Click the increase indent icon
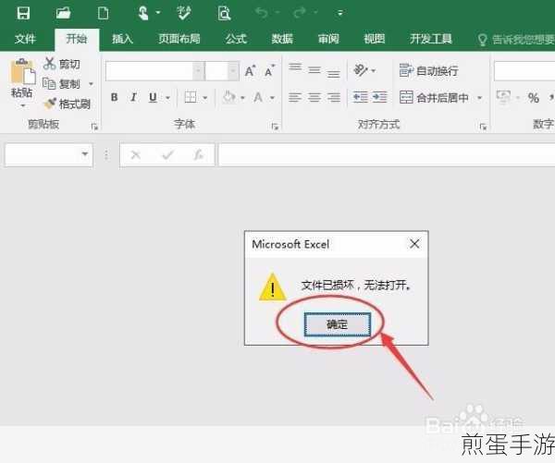555x463 pixels. (380, 97)
